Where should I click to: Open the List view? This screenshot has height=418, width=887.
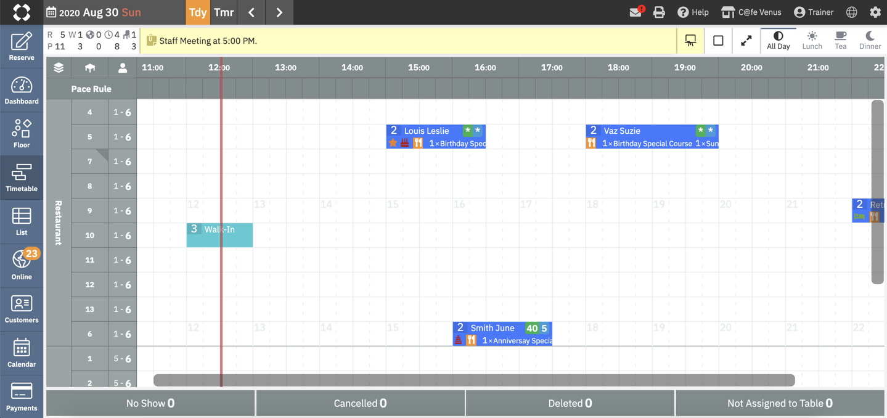(x=22, y=221)
